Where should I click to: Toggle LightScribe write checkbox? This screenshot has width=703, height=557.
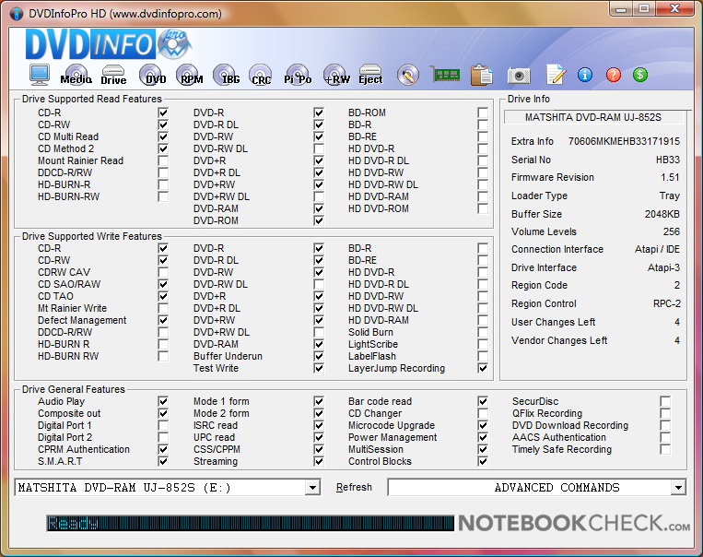coord(483,344)
